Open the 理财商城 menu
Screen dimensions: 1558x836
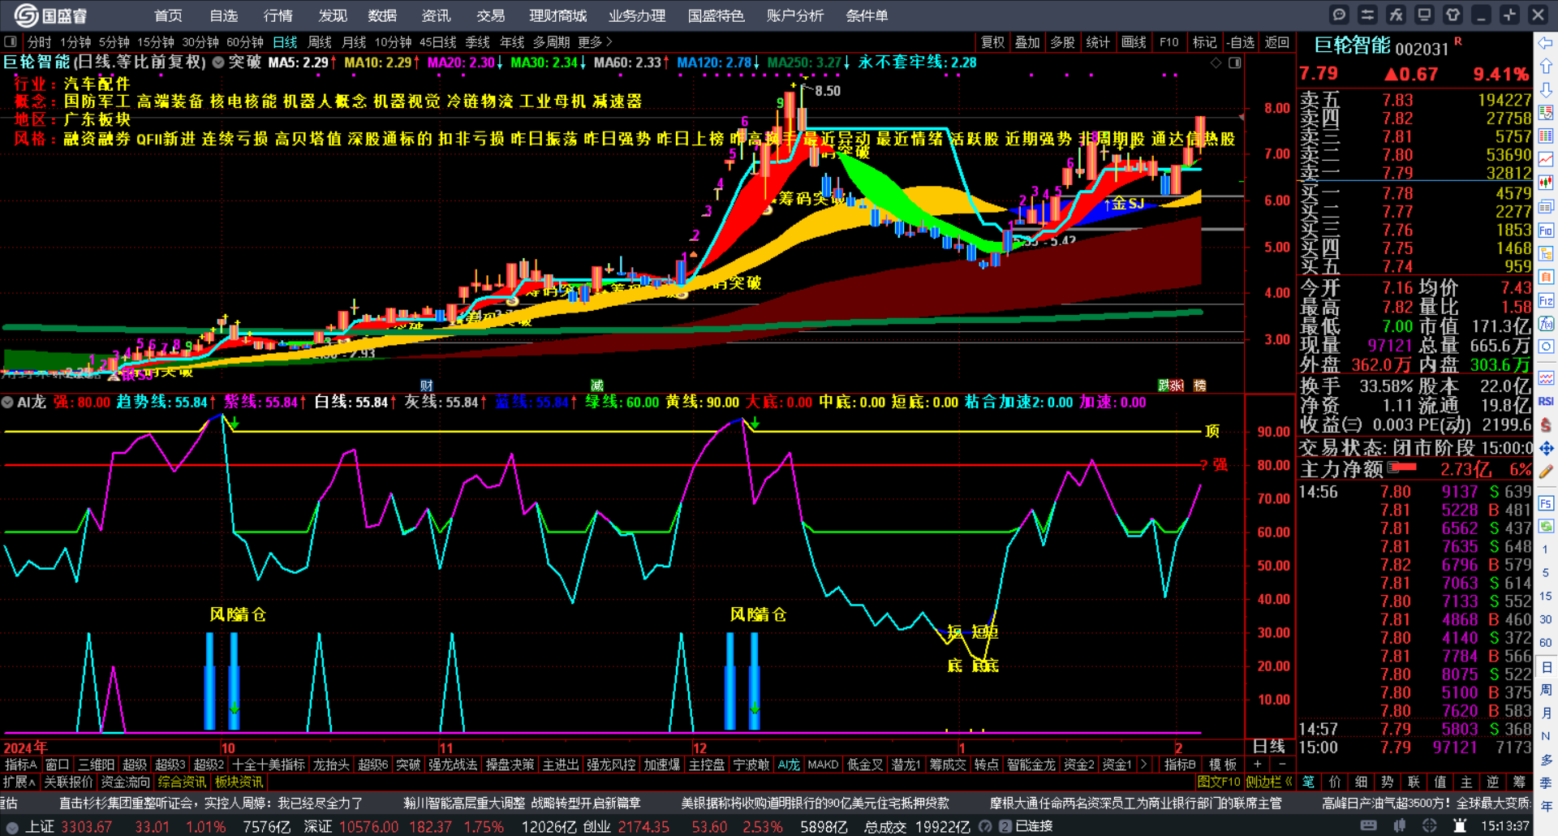pos(557,15)
